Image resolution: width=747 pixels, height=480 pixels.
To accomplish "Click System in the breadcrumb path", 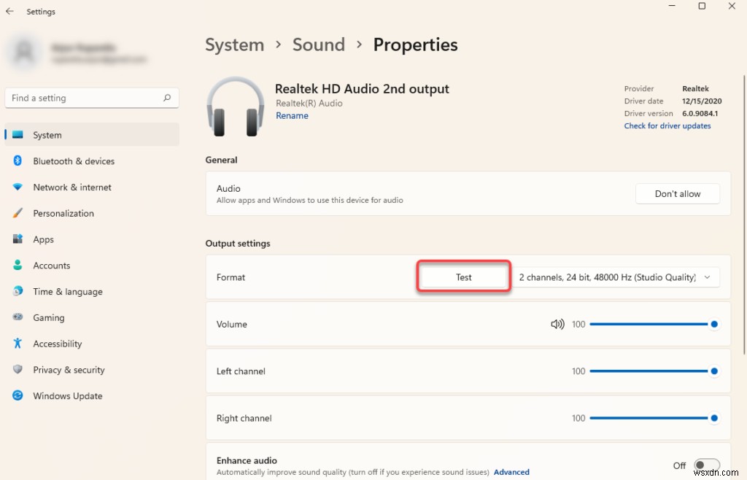I will (x=235, y=44).
